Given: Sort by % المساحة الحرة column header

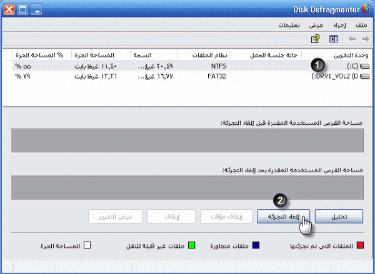Looking at the screenshot, I should point(42,55).
